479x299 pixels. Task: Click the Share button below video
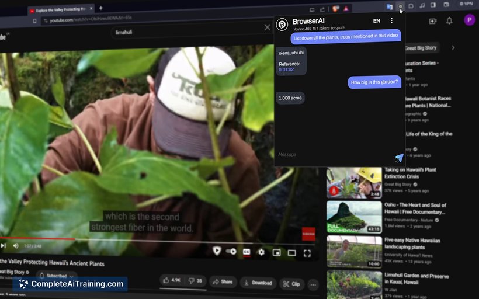223,282
